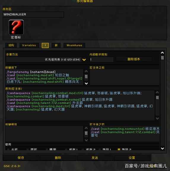The height and width of the screenshot is (171, 170).
Task: Toggle the 饰品 2 trinket checkbox
Action: point(119,149)
